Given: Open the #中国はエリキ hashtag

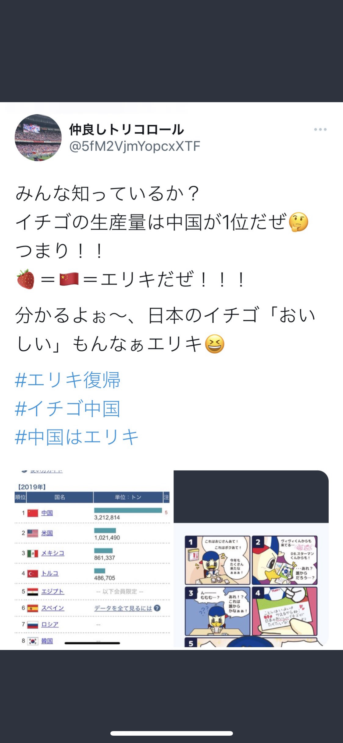Looking at the screenshot, I should [77, 437].
